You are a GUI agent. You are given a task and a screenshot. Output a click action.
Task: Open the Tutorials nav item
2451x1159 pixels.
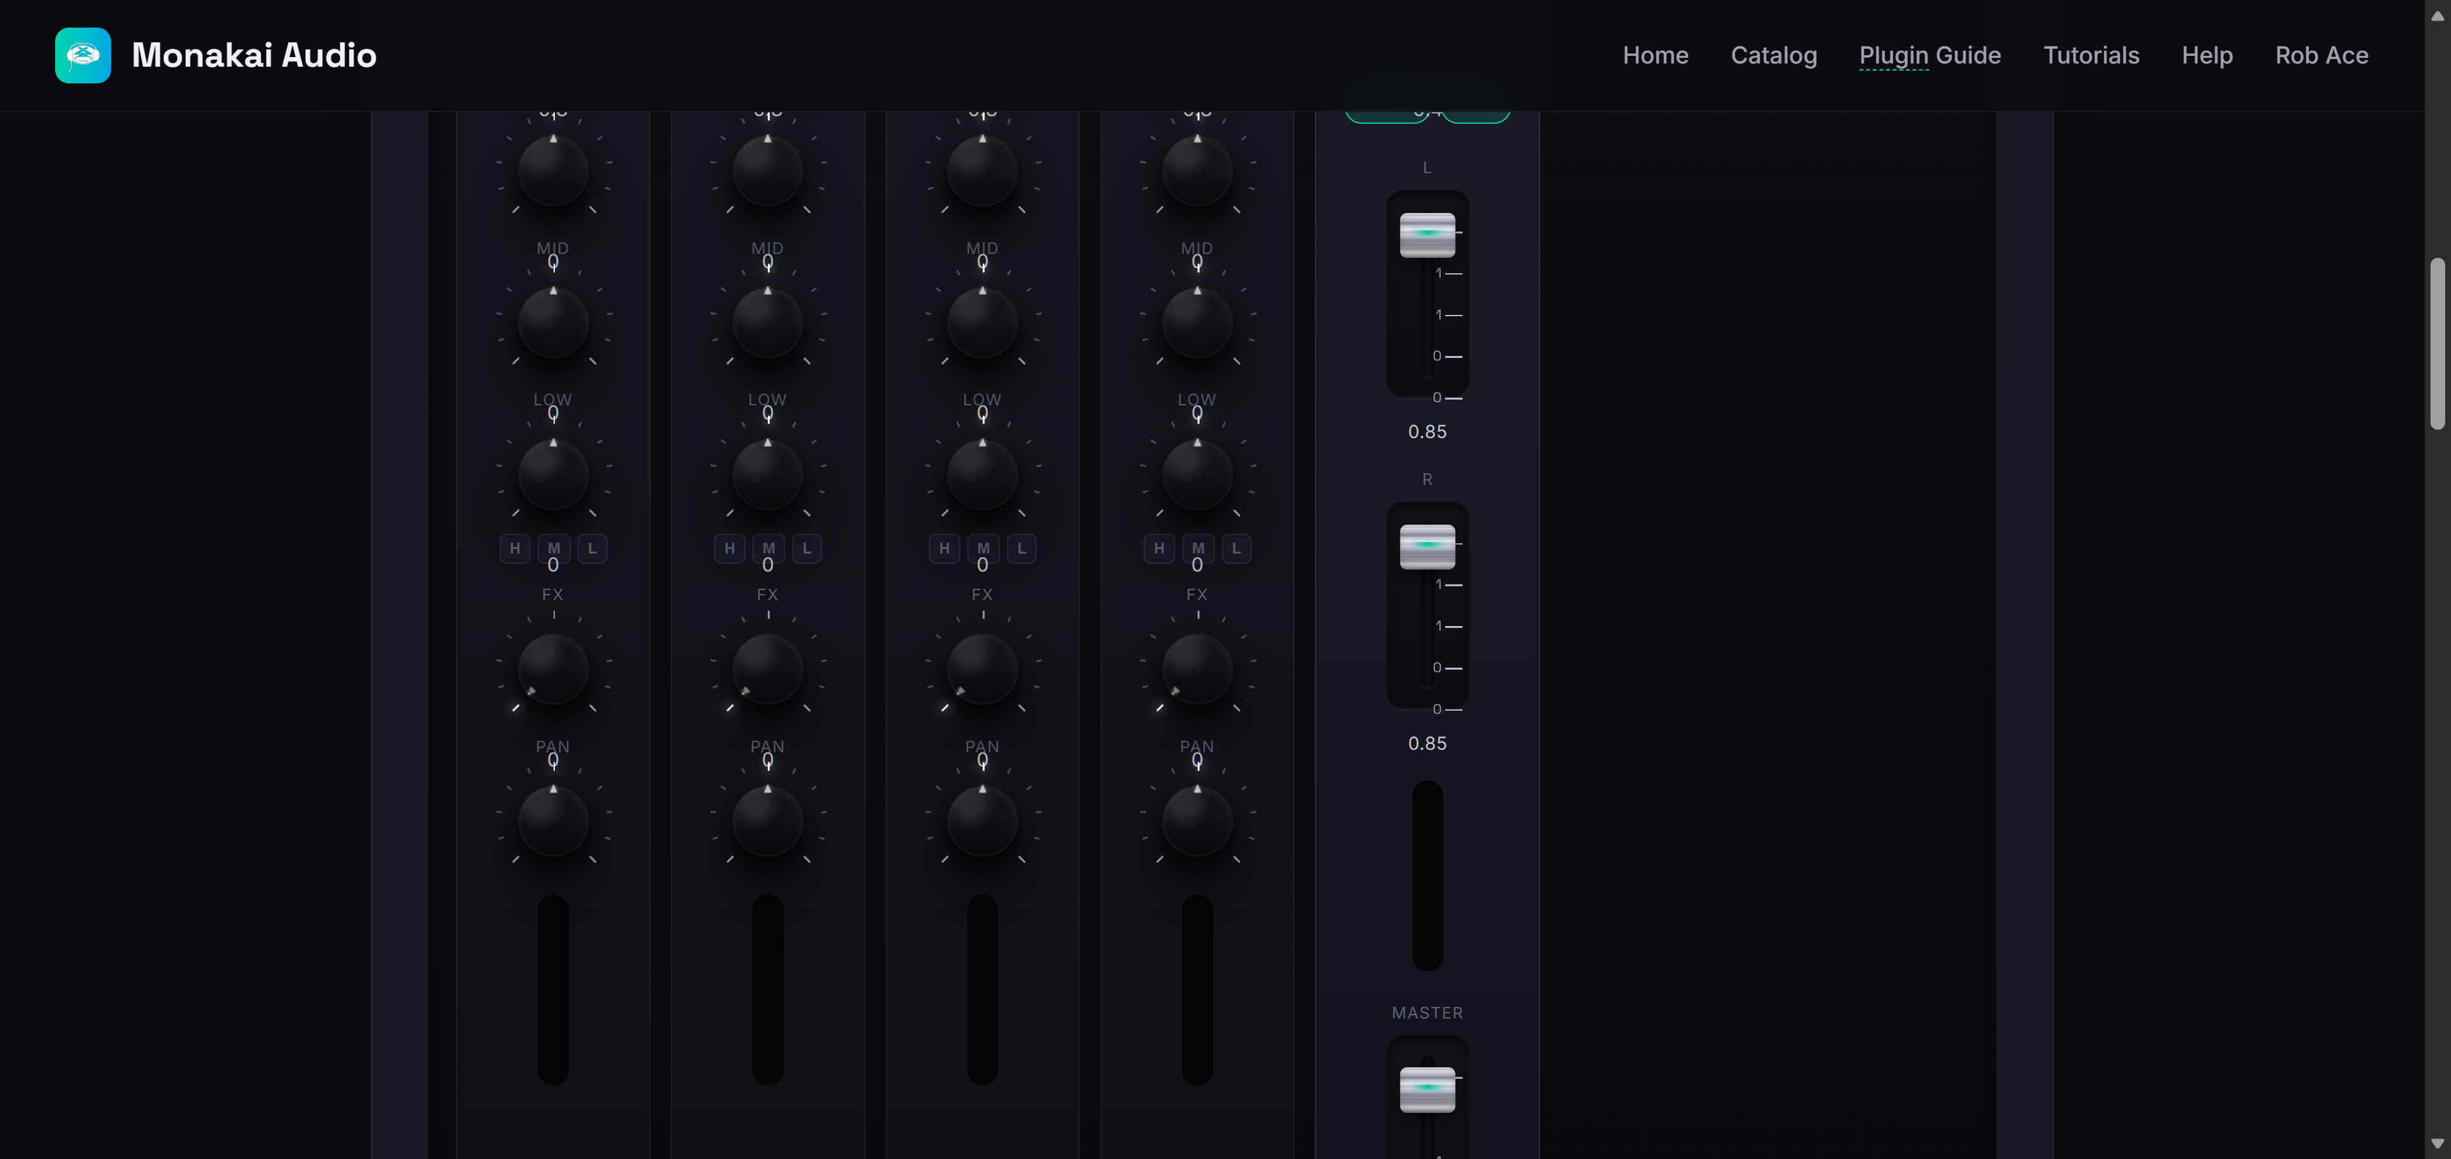pos(2091,55)
